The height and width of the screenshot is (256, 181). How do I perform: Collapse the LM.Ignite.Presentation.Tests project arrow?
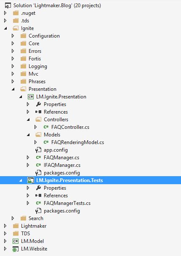click(x=21, y=180)
